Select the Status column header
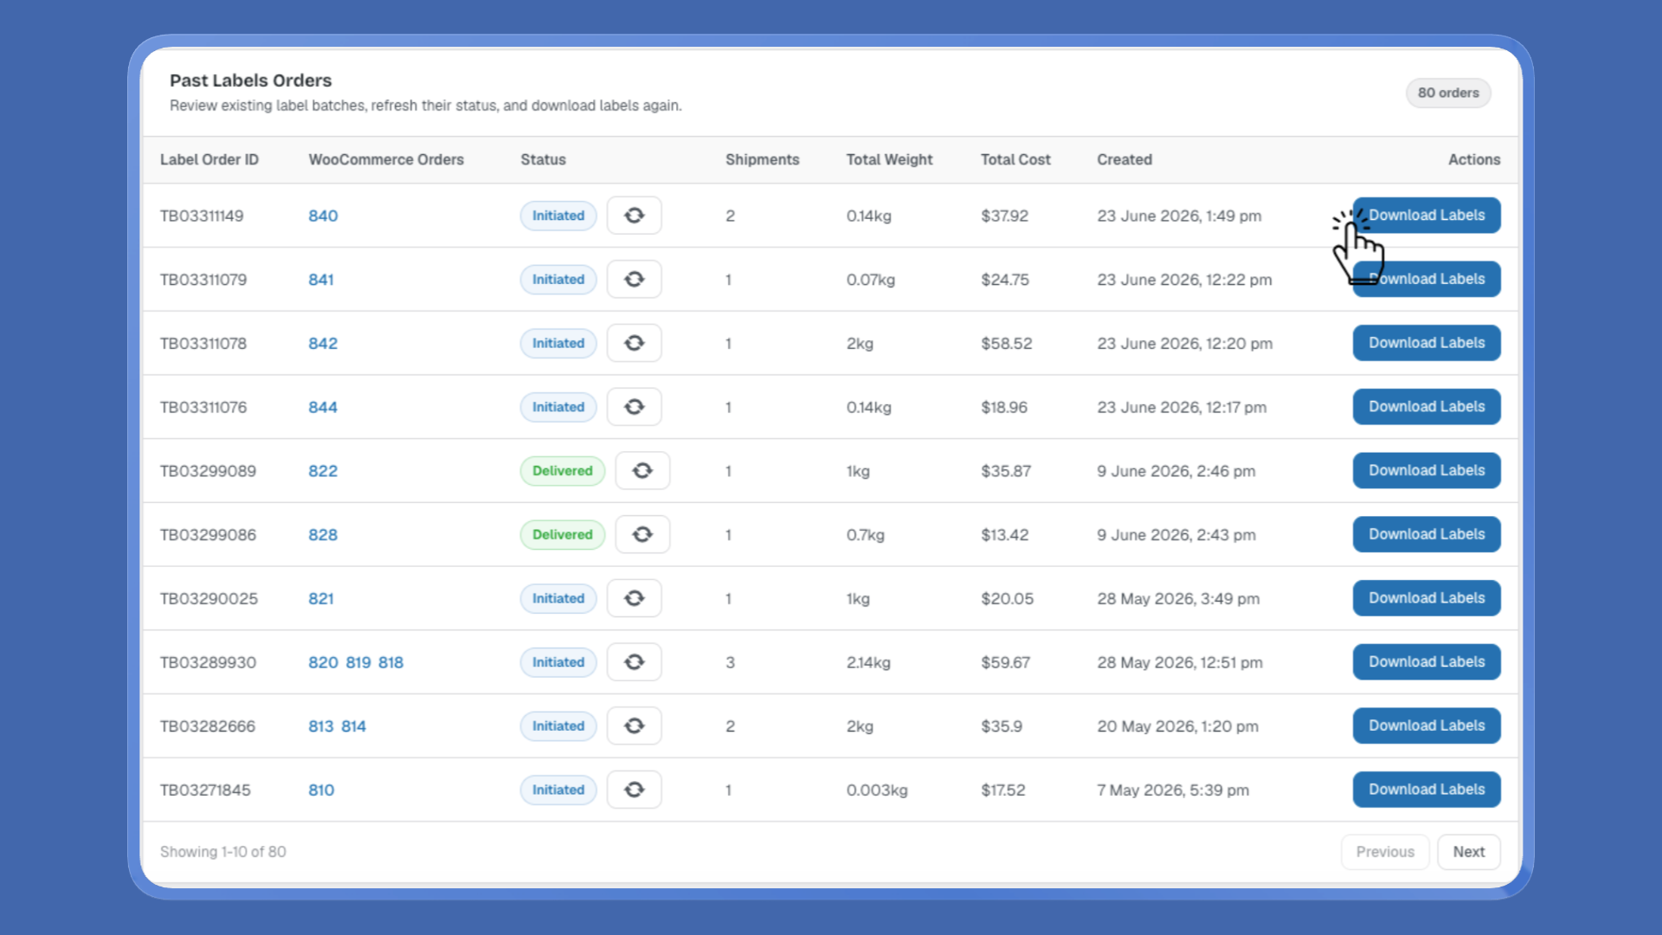Screen dimensions: 1662x935 543,159
